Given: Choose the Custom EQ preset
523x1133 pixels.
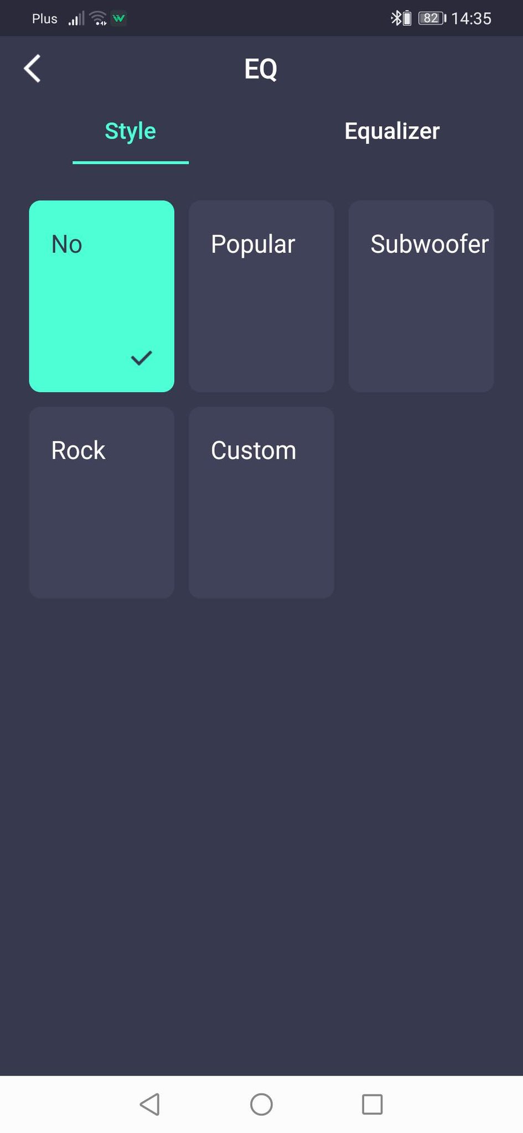Looking at the screenshot, I should click(261, 502).
